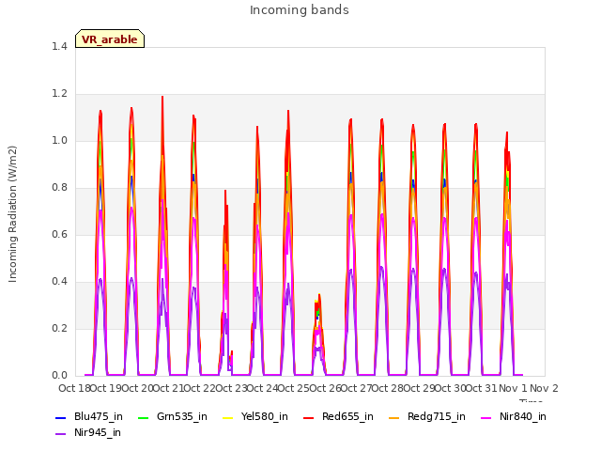Click the Nov 2 x-axis tick label
The width and height of the screenshot is (601, 451).
[544, 388]
